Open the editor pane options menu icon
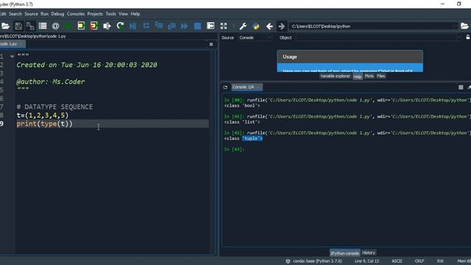The height and width of the screenshot is (265, 471). [211, 44]
